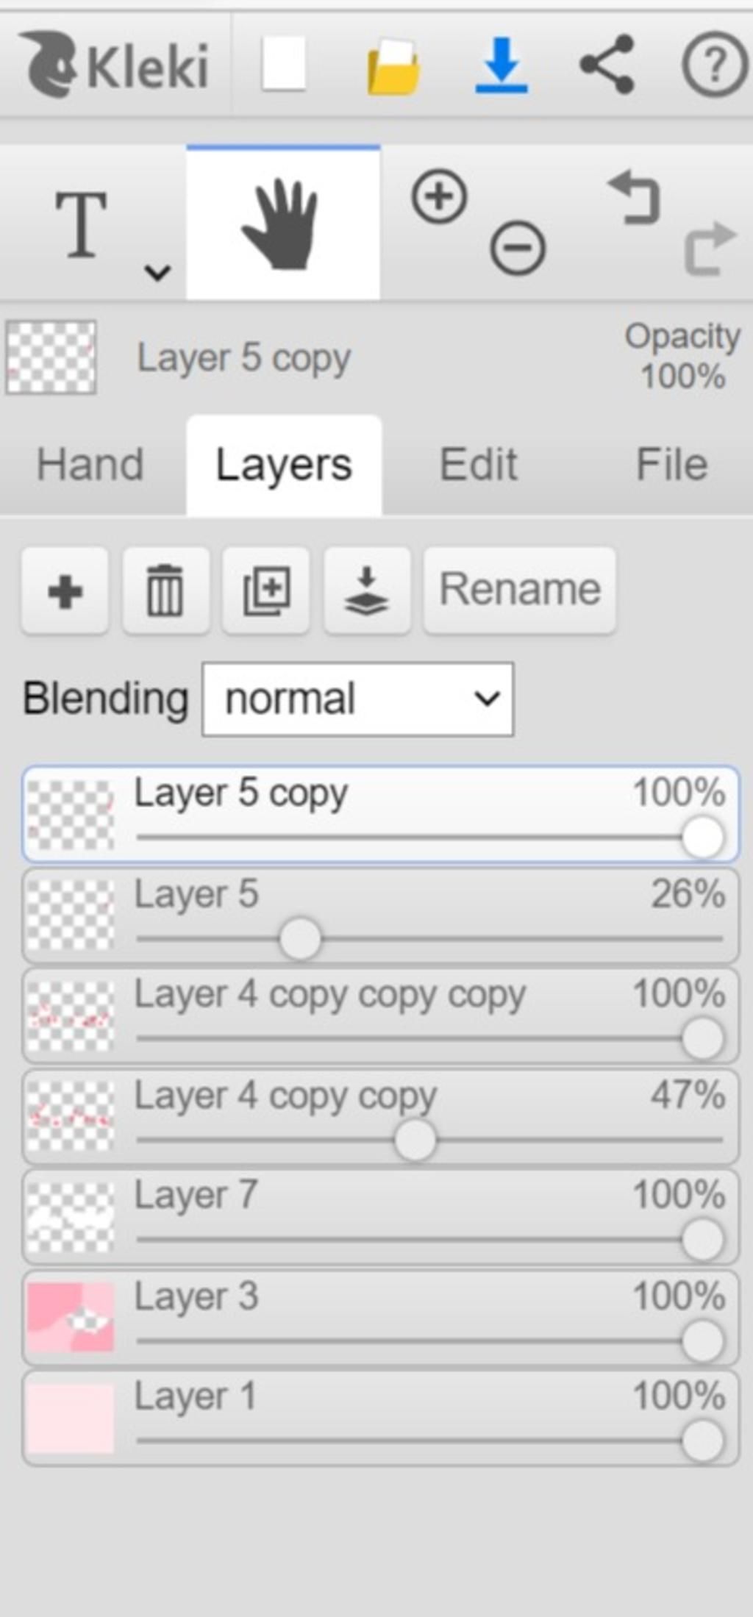Open the help question mark
Image resolution: width=753 pixels, height=1617 pixels.
(715, 65)
